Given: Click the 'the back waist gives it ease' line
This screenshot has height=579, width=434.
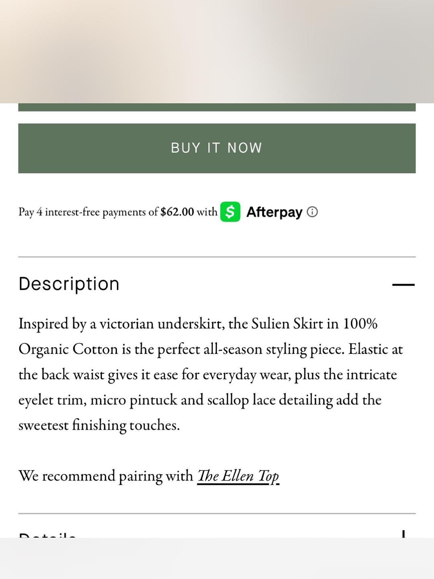Looking at the screenshot, I should pos(207,375).
